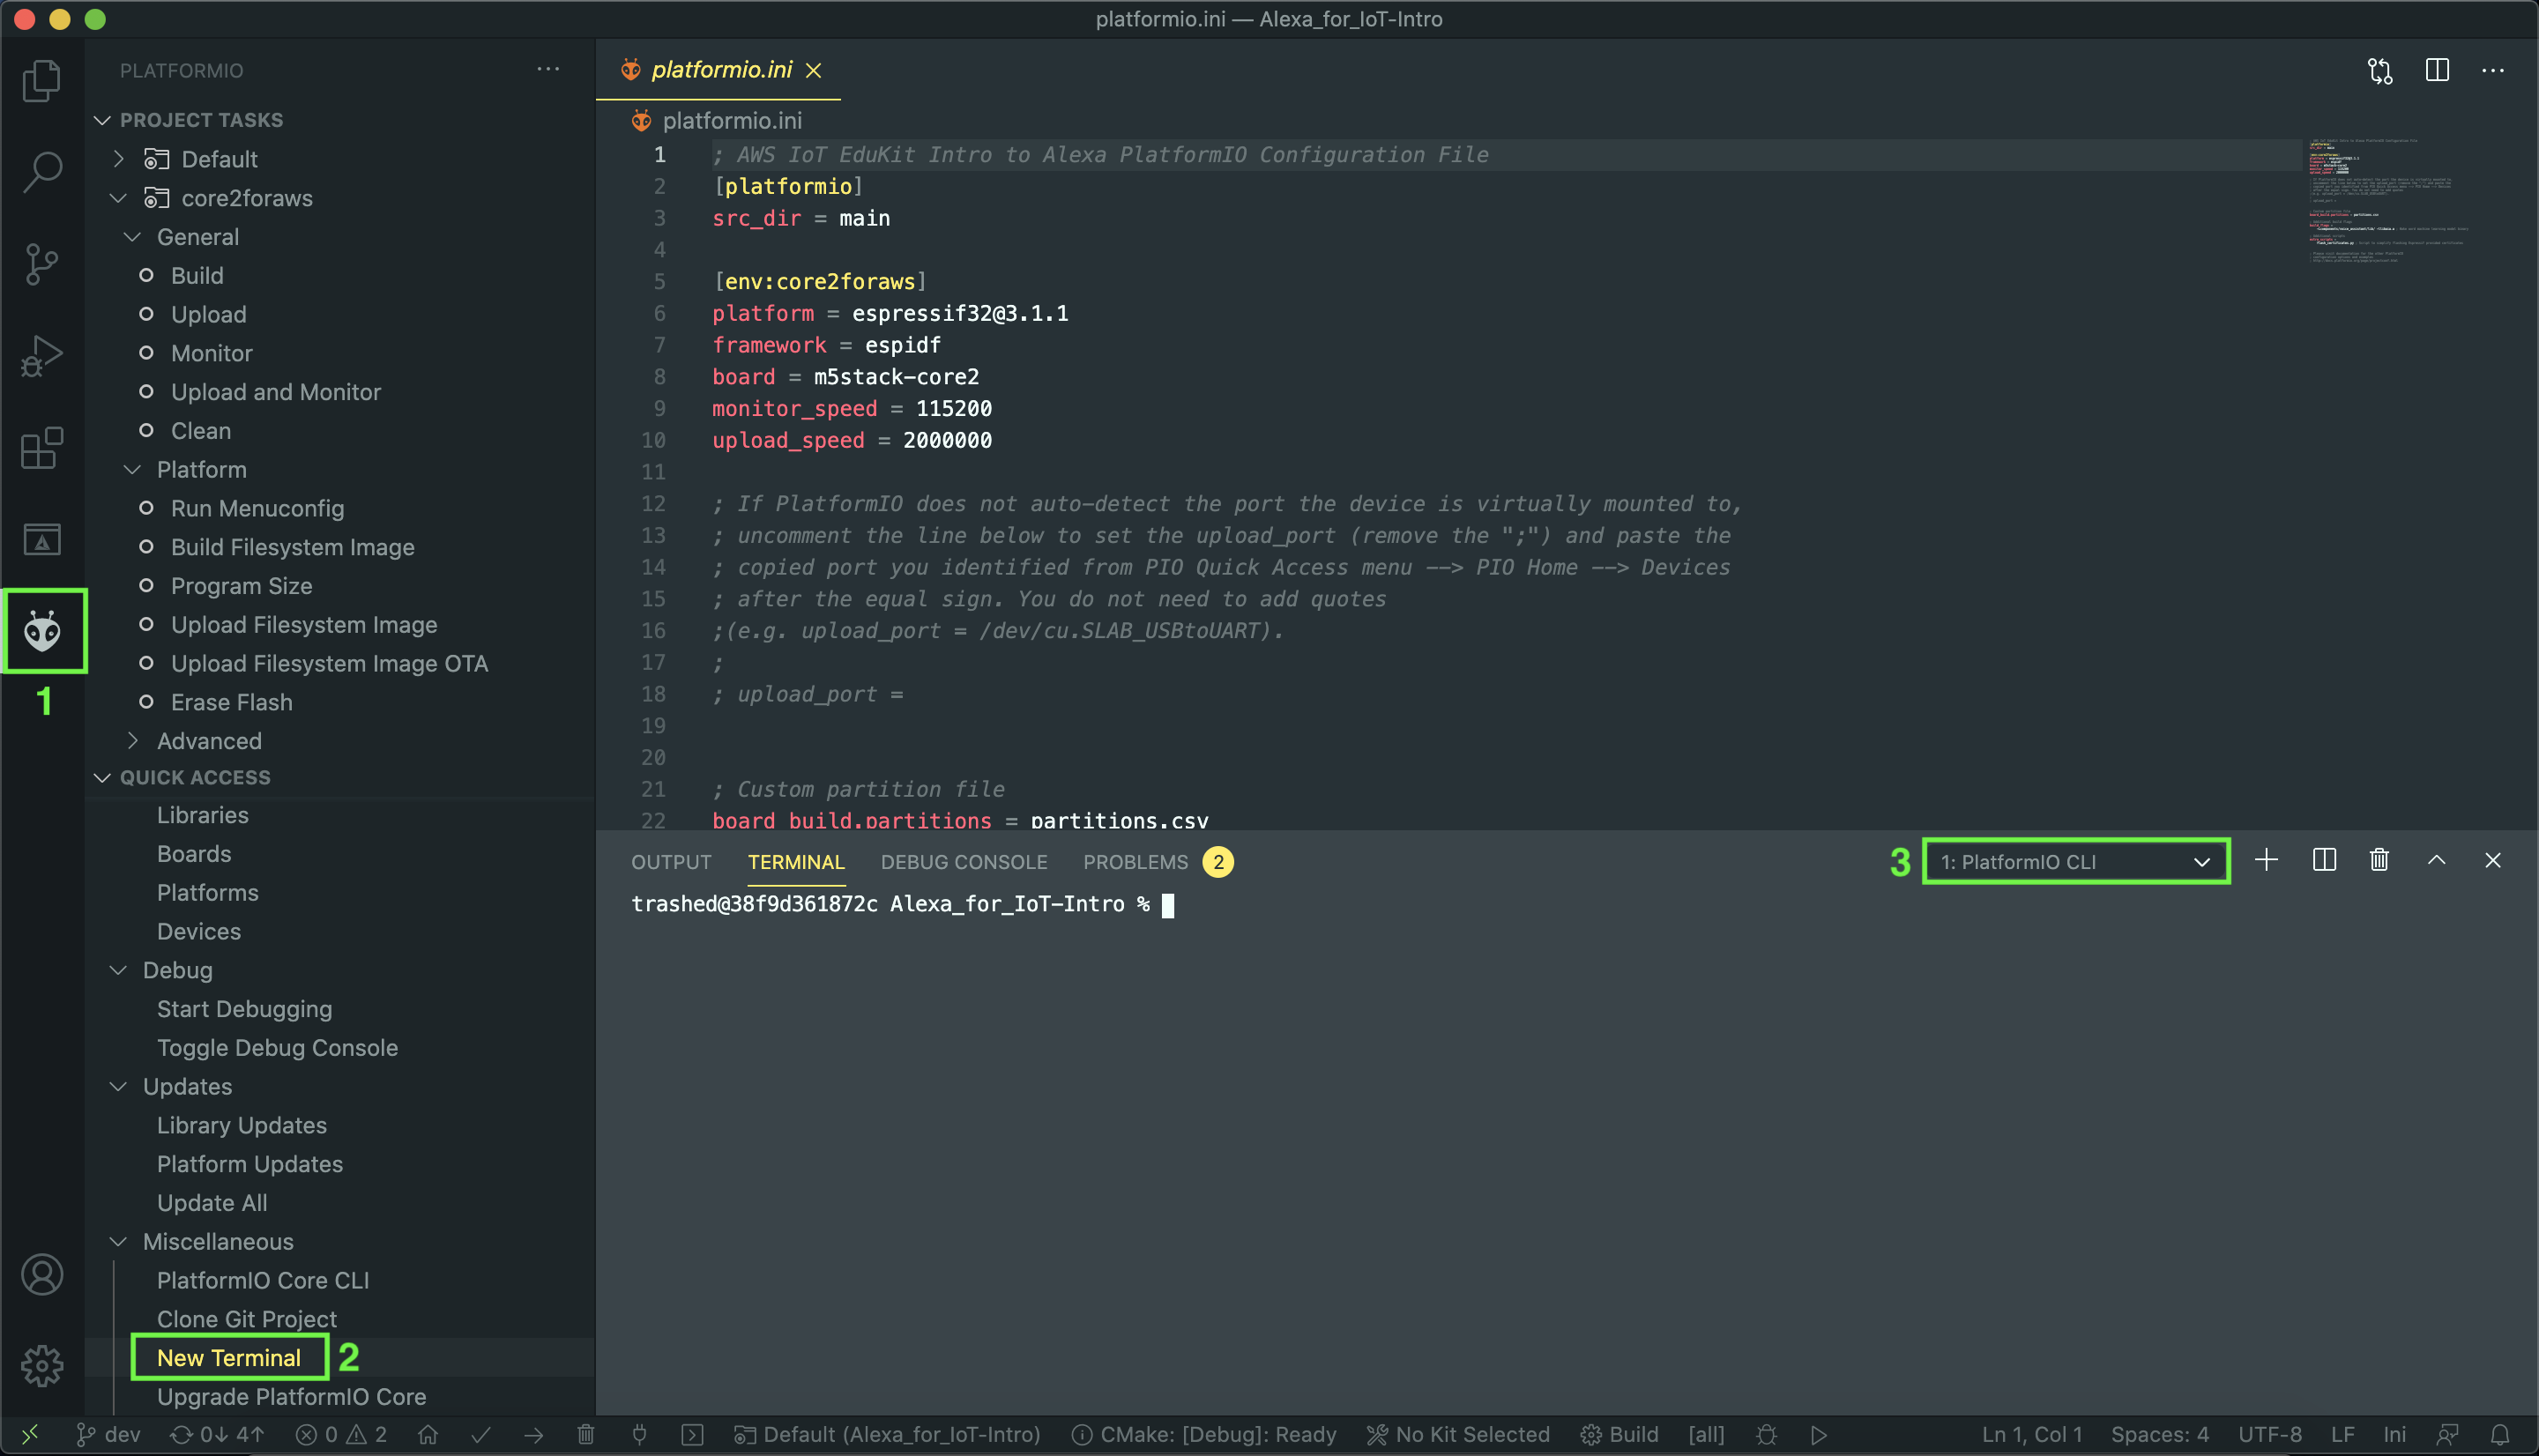The height and width of the screenshot is (1456, 2539).
Task: Open remote window indicator in status bar
Action: (x=30, y=1435)
